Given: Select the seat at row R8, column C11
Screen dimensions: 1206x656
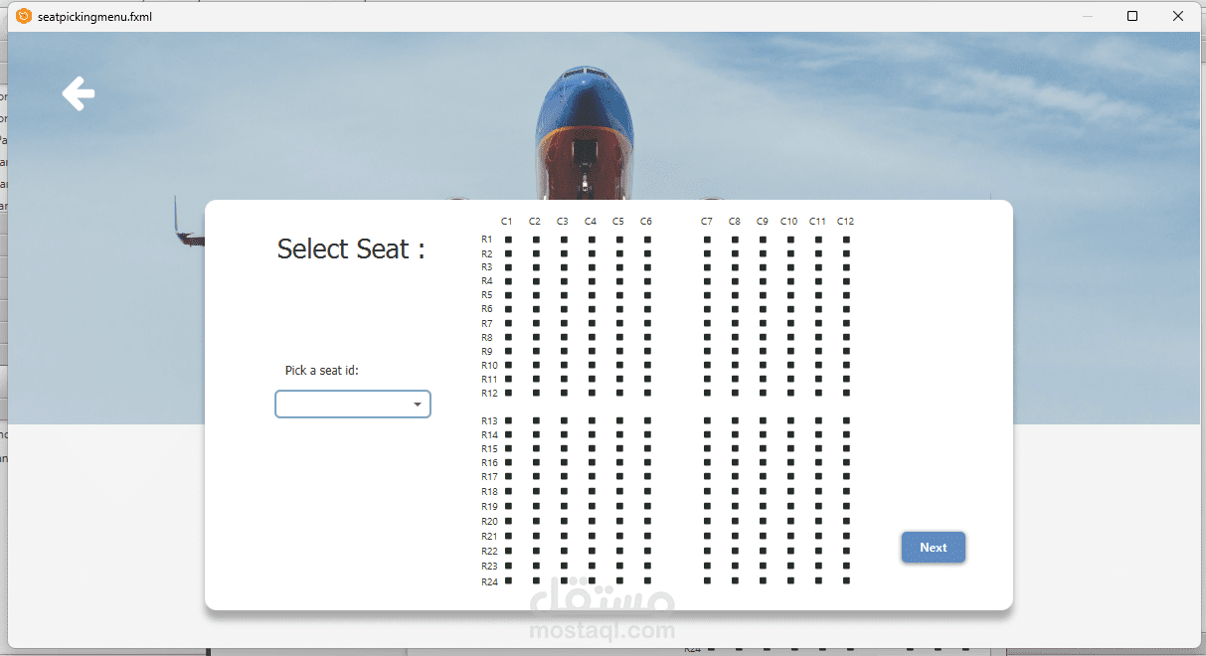Looking at the screenshot, I should (818, 337).
